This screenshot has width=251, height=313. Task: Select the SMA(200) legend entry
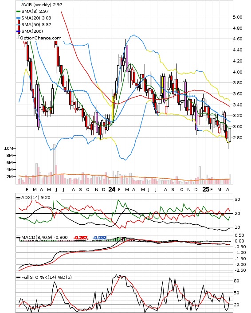(x=32, y=31)
